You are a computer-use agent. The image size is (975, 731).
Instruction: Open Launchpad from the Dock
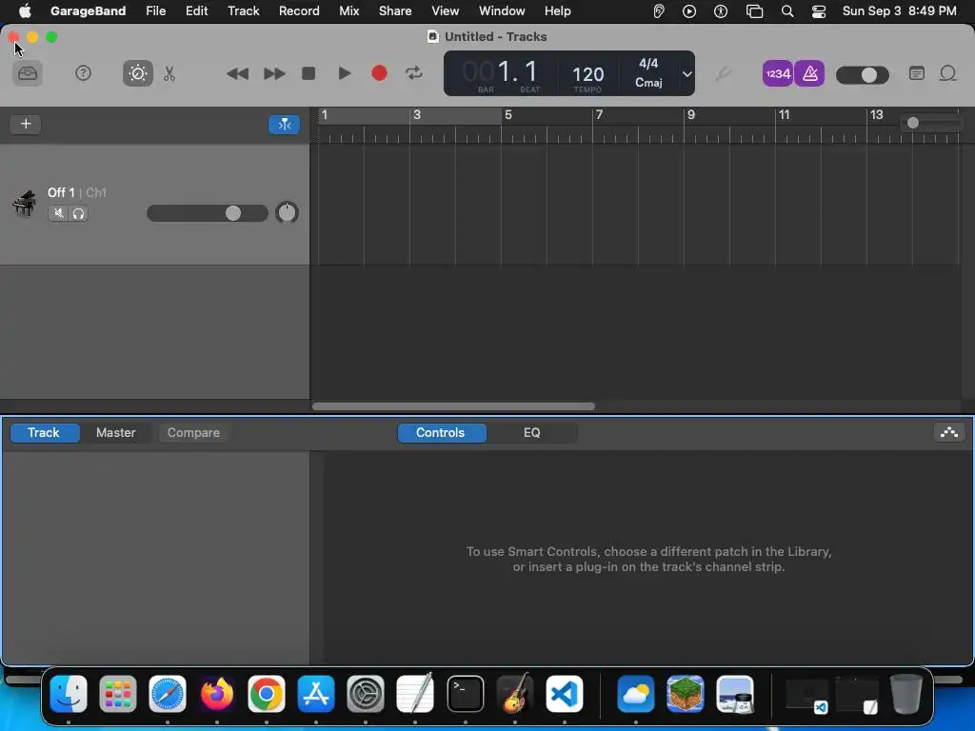tap(117, 694)
